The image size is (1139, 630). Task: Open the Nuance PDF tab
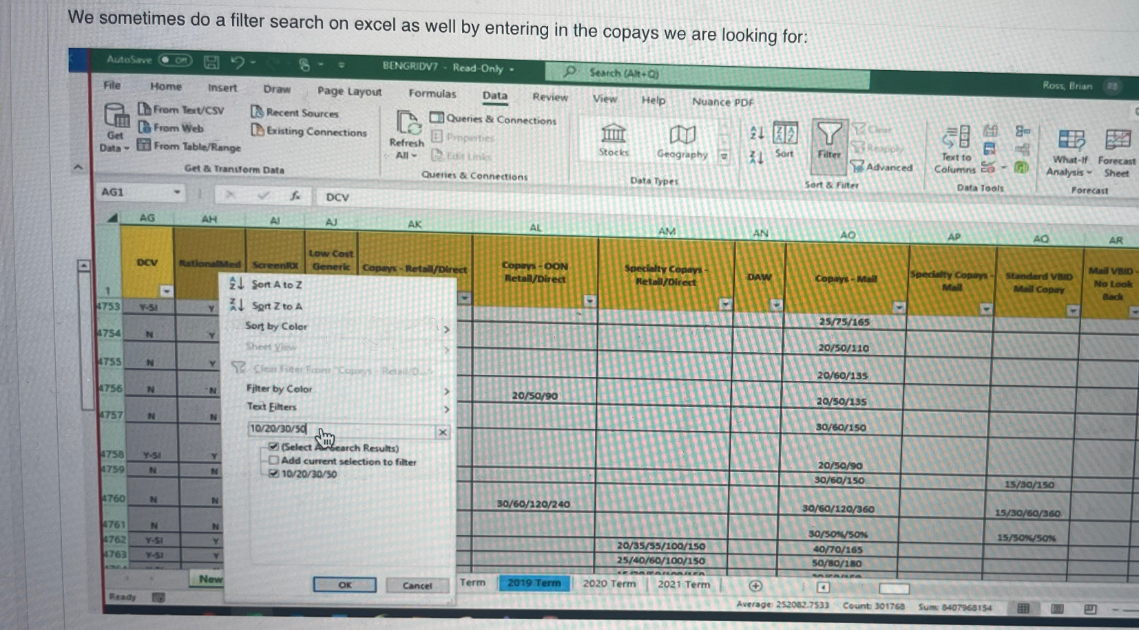[x=722, y=102]
